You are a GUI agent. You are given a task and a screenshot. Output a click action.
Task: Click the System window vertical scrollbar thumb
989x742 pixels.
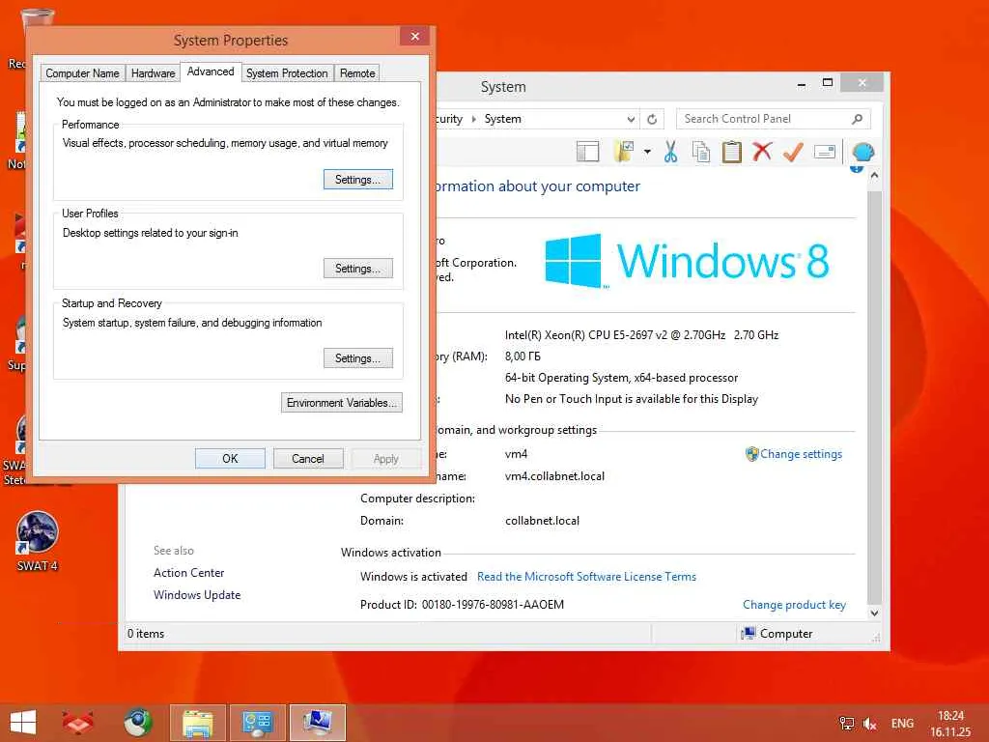874,395
